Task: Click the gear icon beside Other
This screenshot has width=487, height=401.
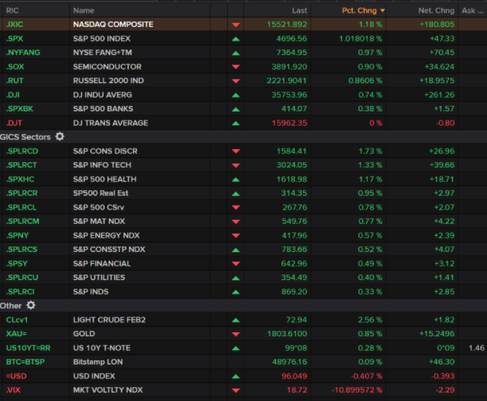Action: (31, 305)
